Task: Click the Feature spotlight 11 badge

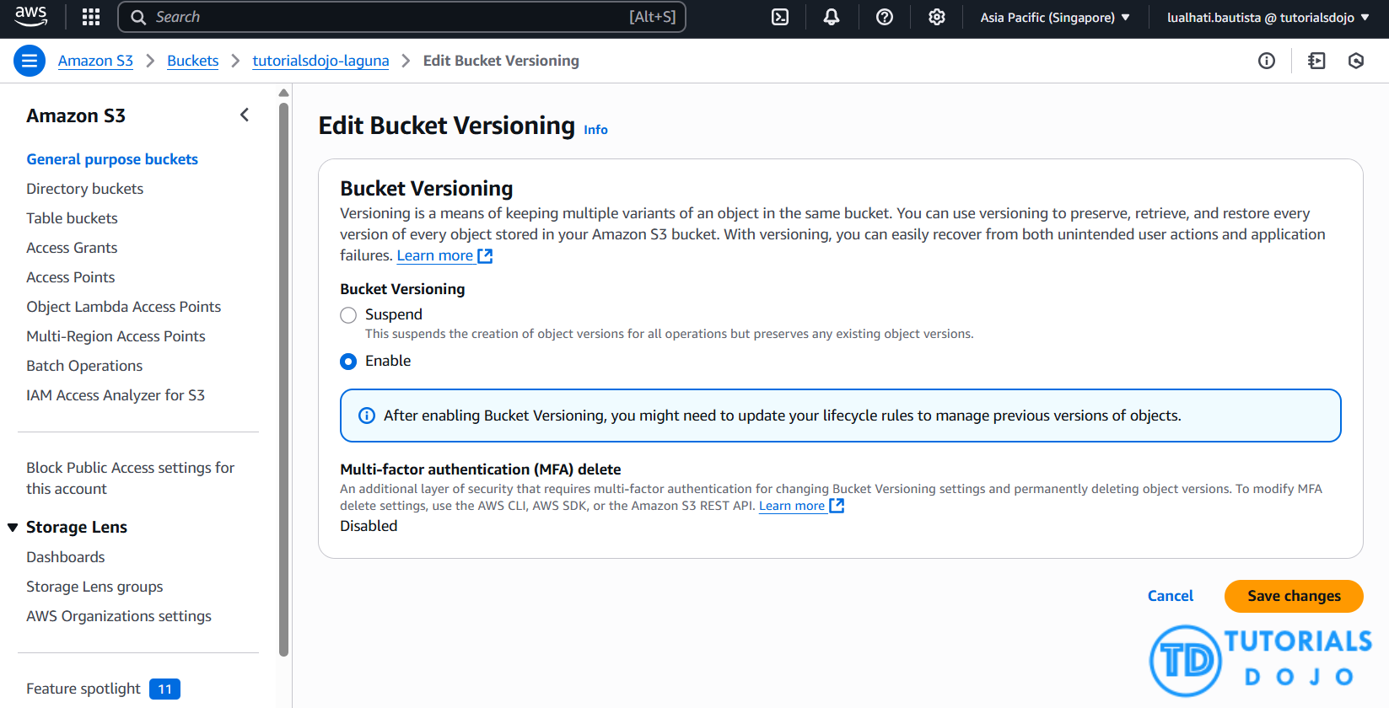Action: [164, 689]
